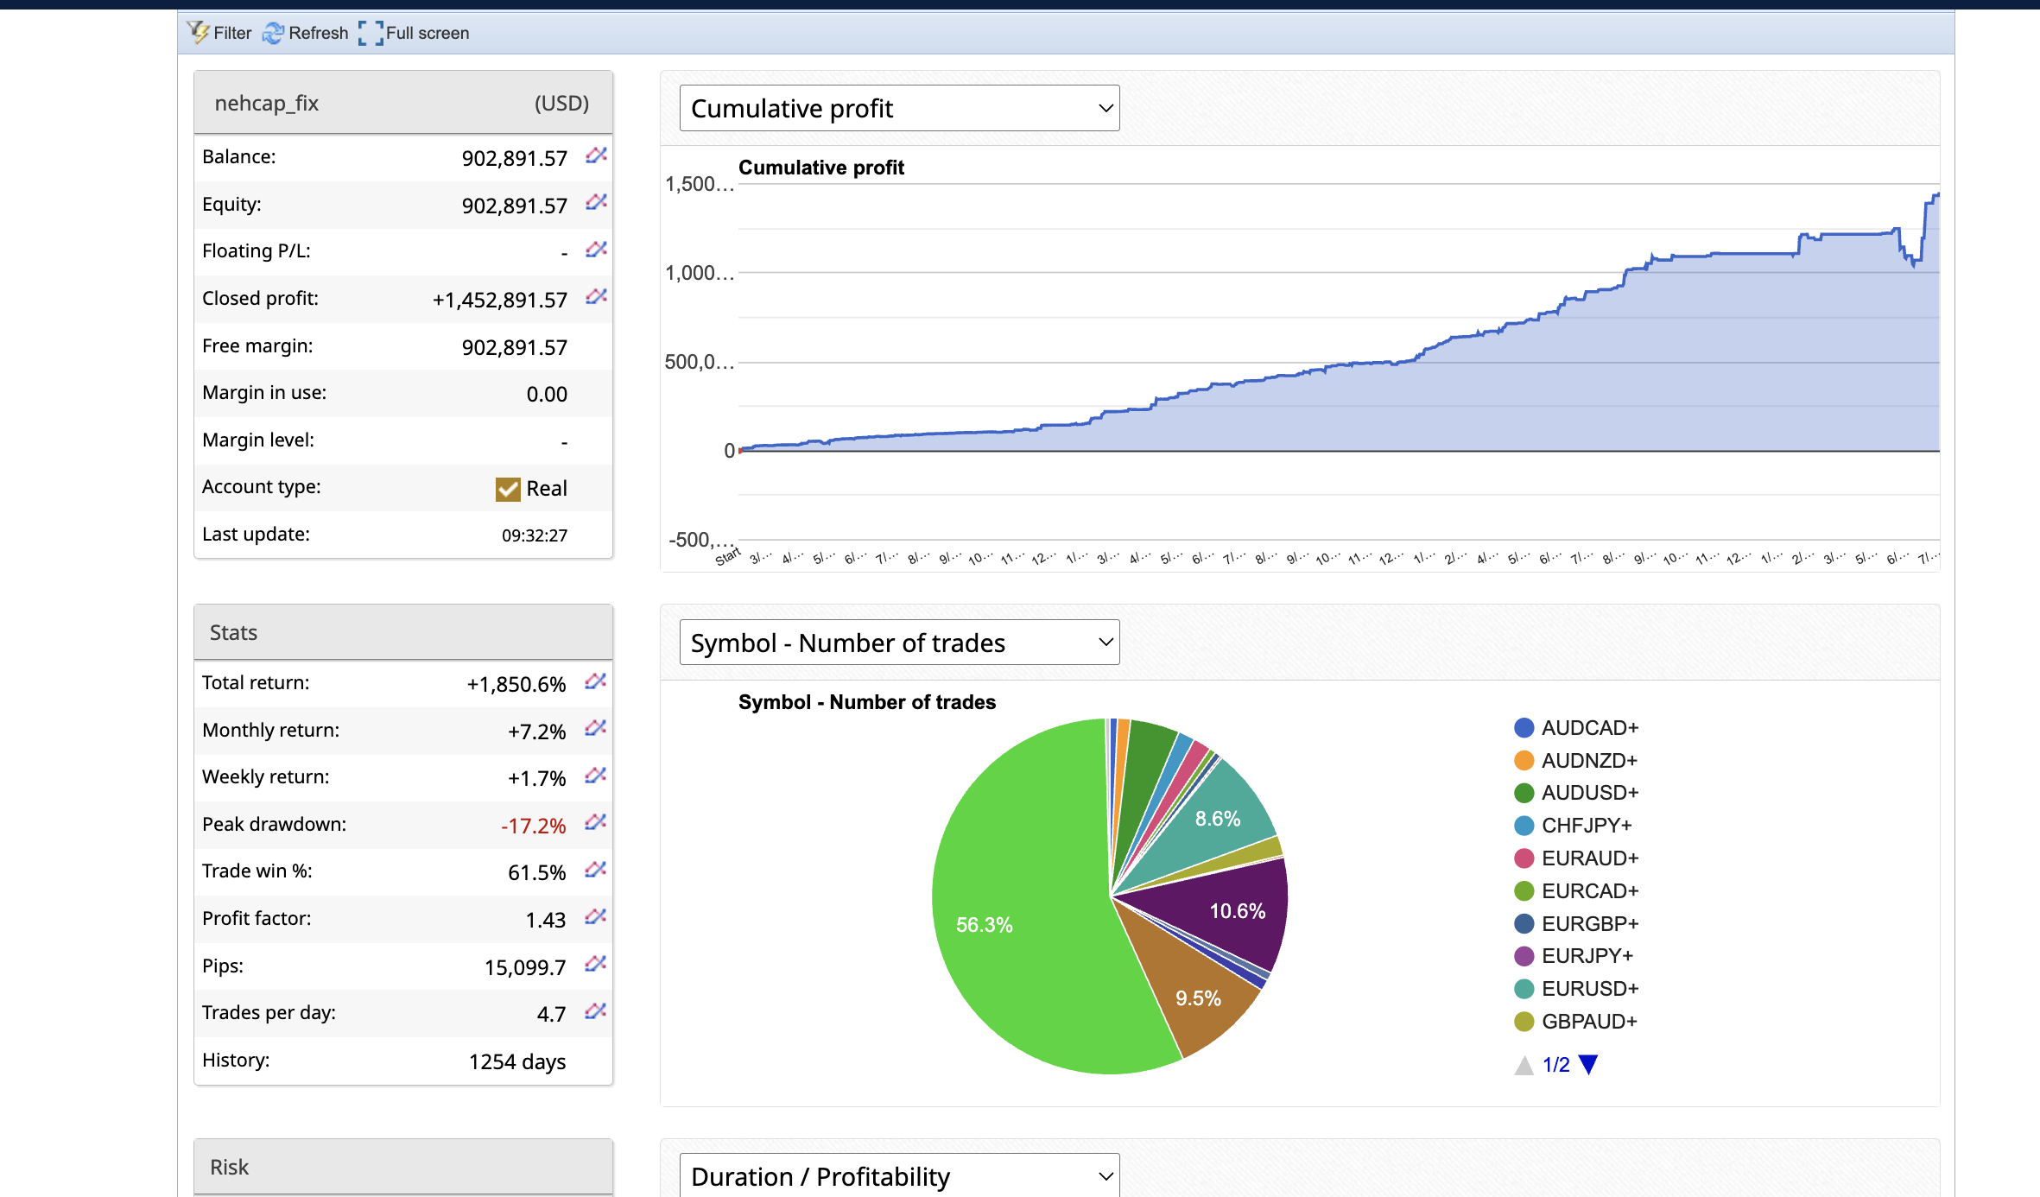This screenshot has width=2040, height=1197.
Task: Open chart icon for Monthly return
Action: tap(595, 729)
